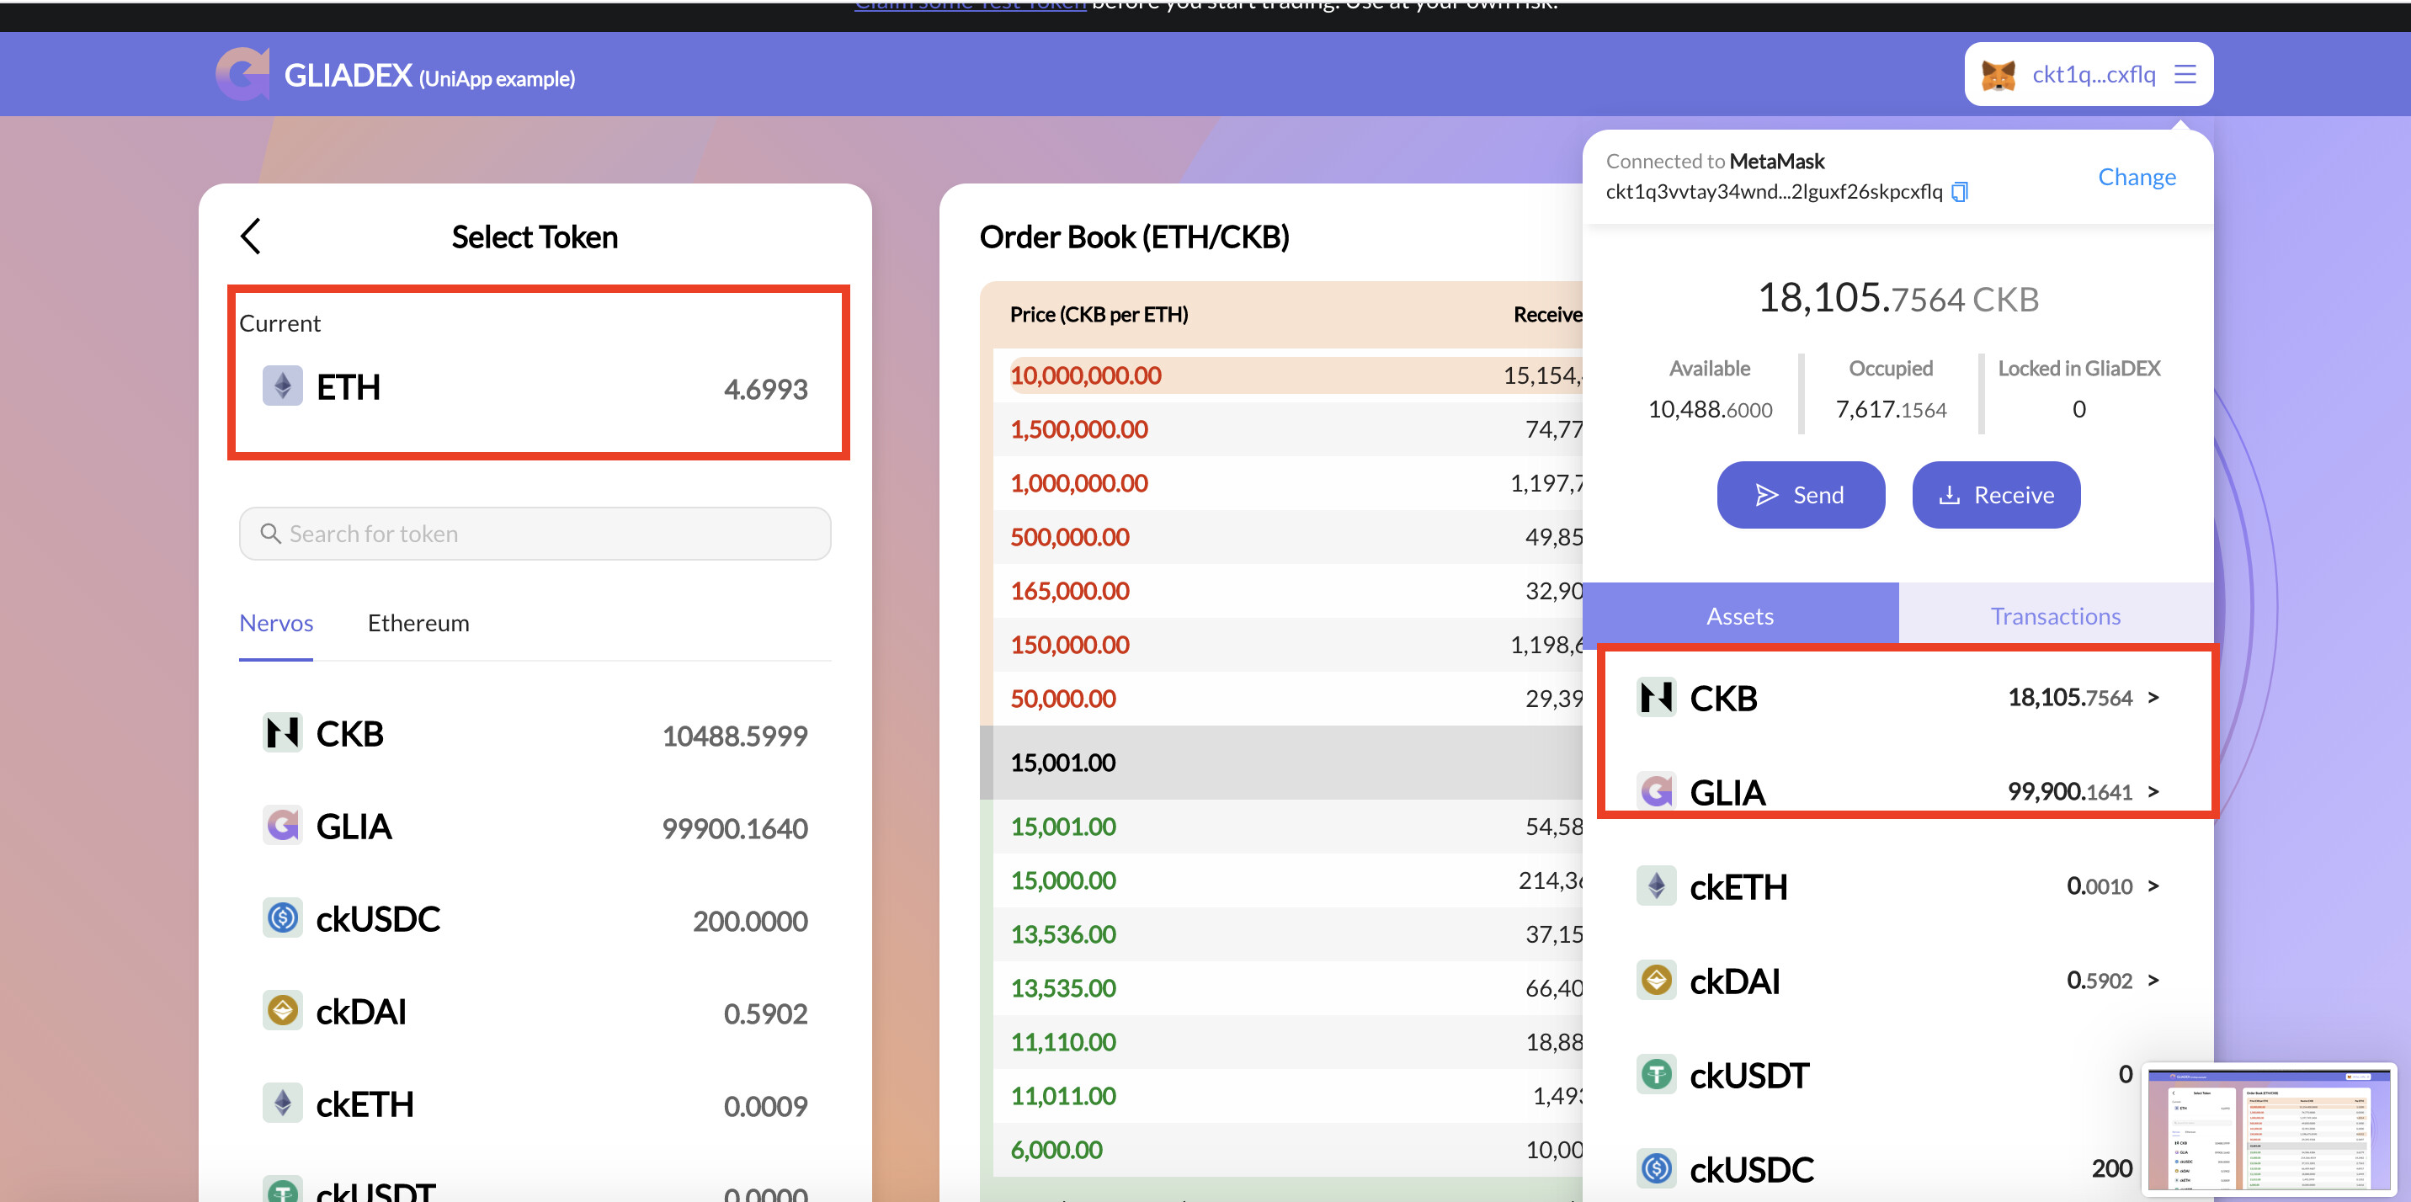Click the back arrow in Select Token
Viewport: 2411px width, 1202px height.
[x=250, y=236]
